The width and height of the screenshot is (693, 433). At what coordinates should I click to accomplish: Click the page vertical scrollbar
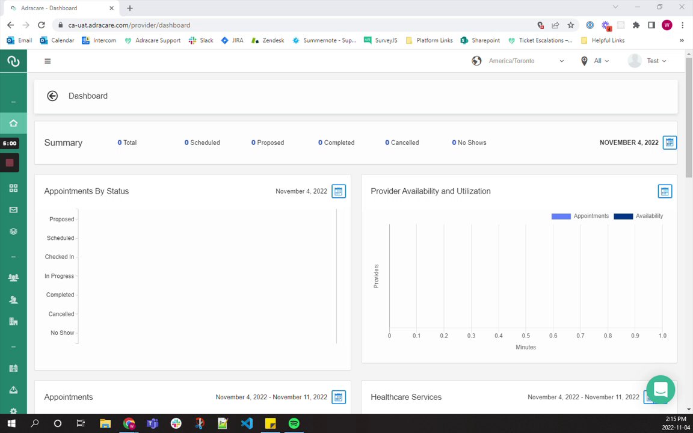click(689, 117)
